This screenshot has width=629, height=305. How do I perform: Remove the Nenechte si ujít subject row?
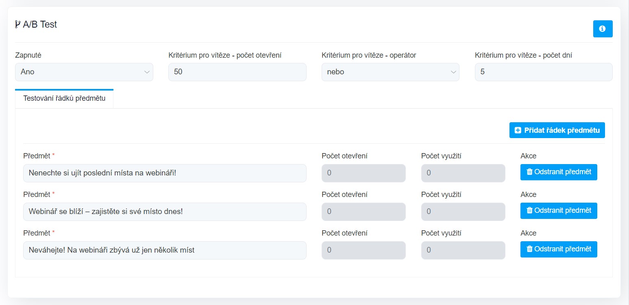(x=559, y=172)
